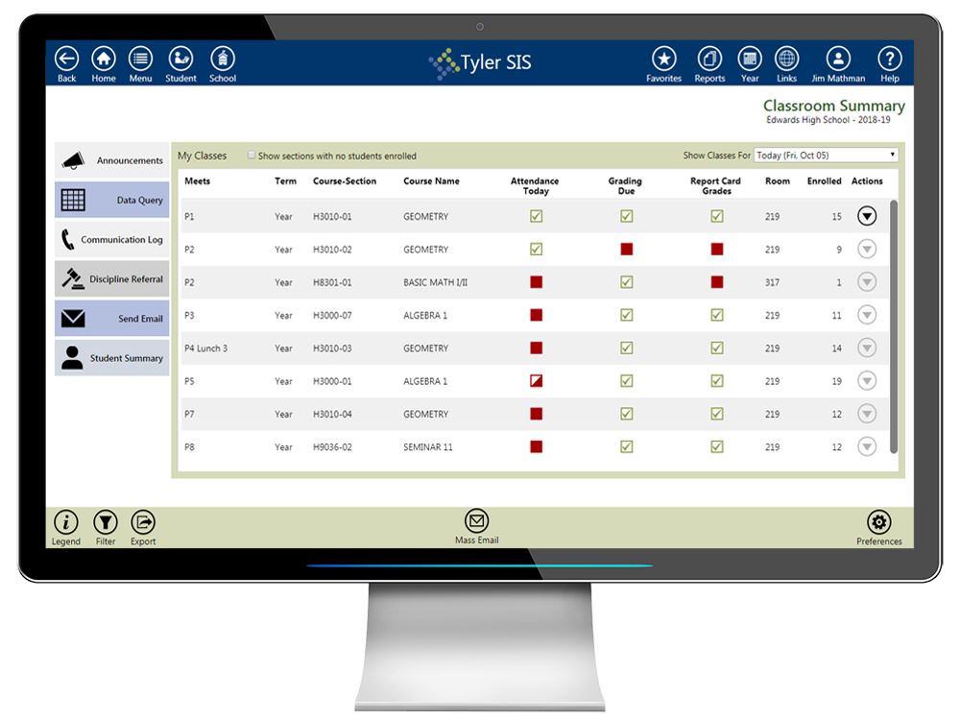Image resolution: width=960 pixels, height=720 pixels.
Task: Open Preferences gear icon
Action: point(879,522)
